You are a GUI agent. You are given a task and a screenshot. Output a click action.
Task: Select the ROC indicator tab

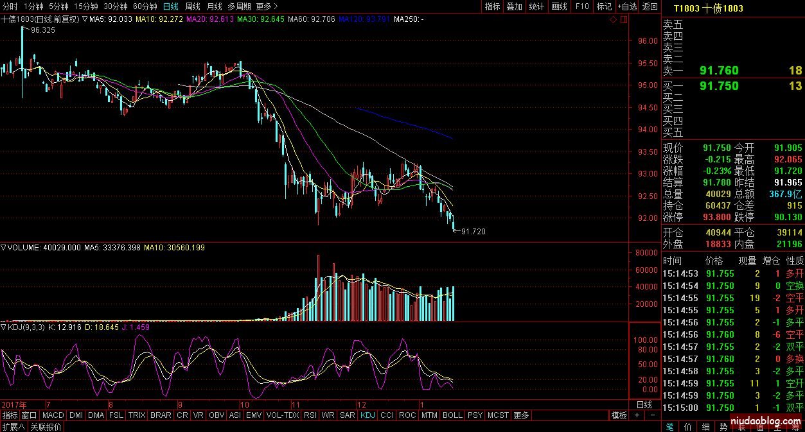pos(407,415)
